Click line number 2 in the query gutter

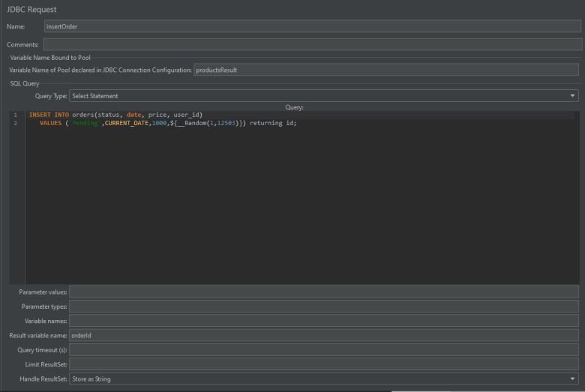tap(15, 123)
